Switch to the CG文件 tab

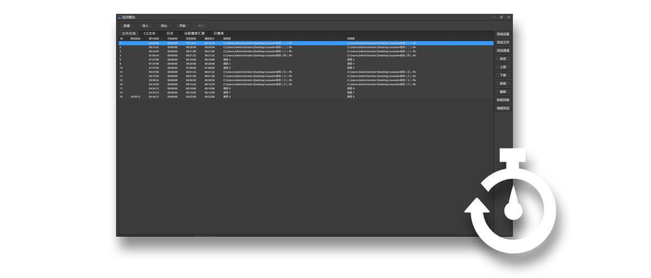point(150,33)
